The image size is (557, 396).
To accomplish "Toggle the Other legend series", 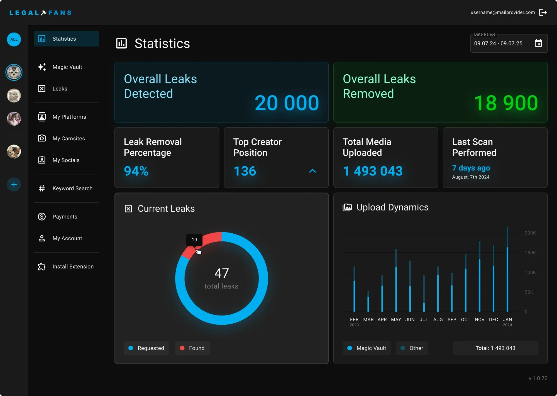I will pyautogui.click(x=412, y=348).
